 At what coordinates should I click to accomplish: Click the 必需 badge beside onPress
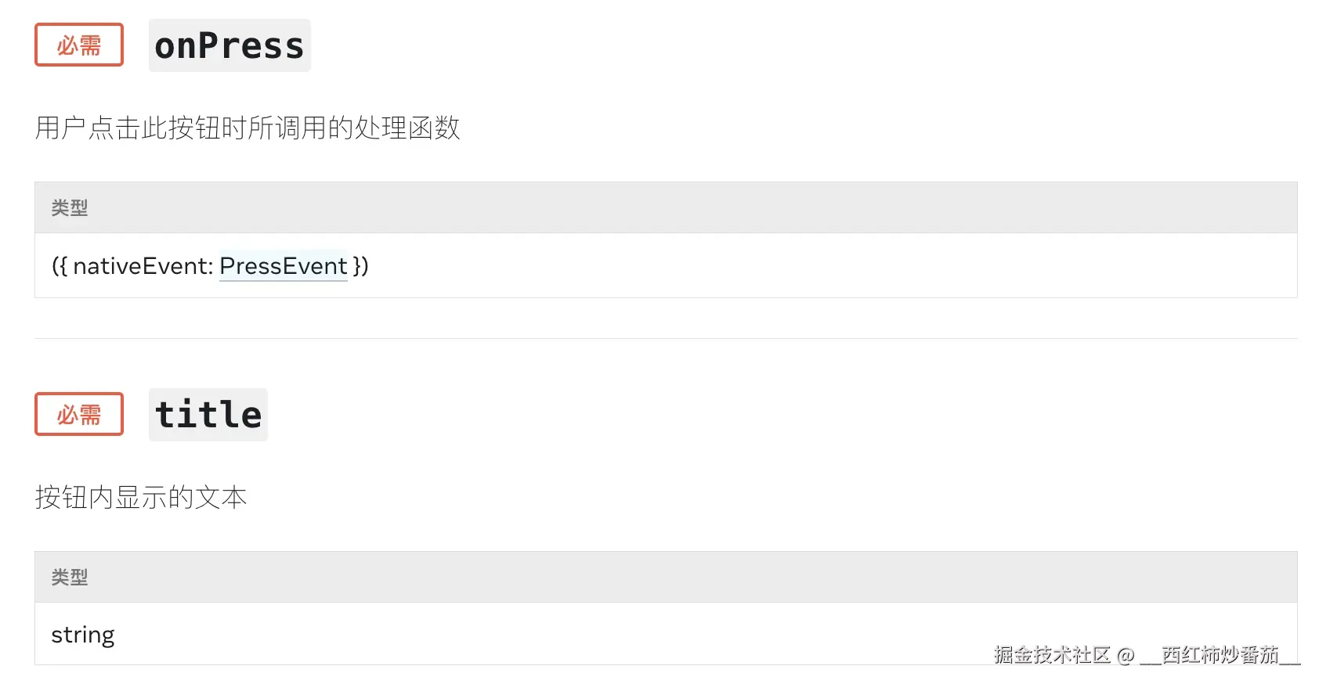[79, 45]
